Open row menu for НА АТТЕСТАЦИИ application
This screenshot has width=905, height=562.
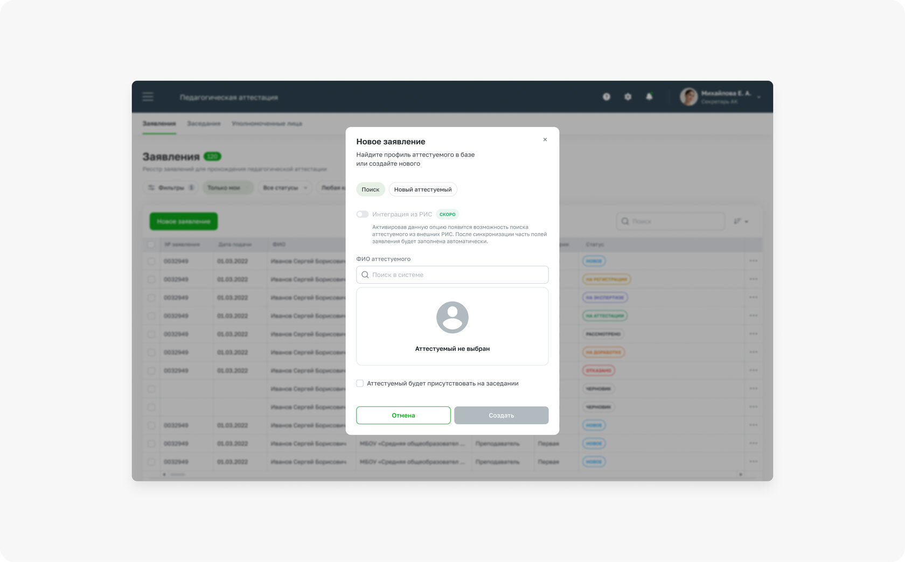point(753,316)
